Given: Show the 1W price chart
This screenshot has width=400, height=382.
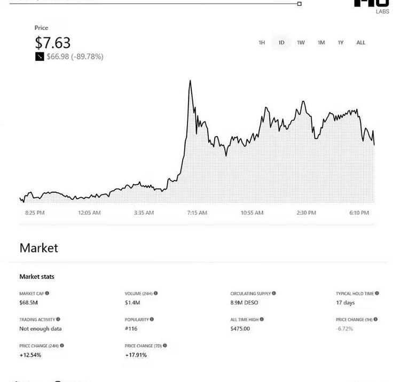Looking at the screenshot, I should (x=301, y=43).
